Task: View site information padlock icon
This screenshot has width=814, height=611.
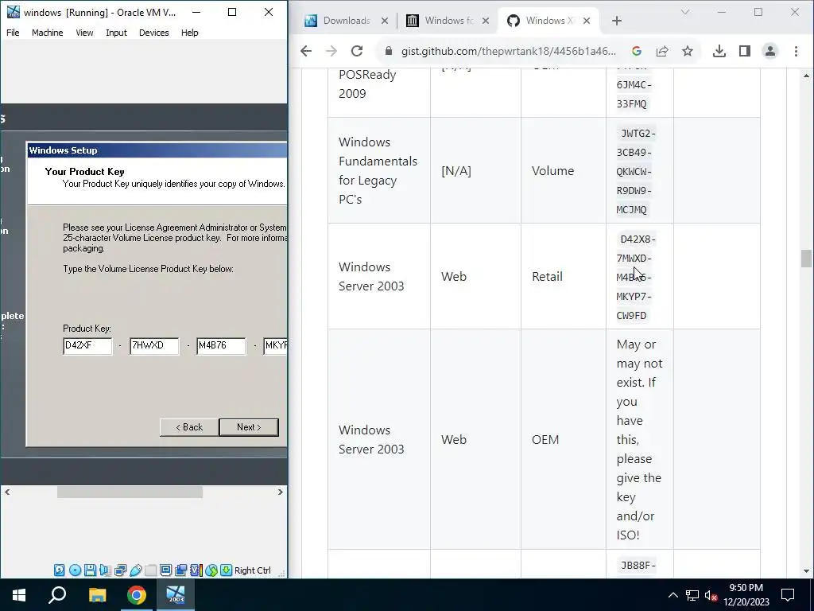Action: [x=388, y=51]
